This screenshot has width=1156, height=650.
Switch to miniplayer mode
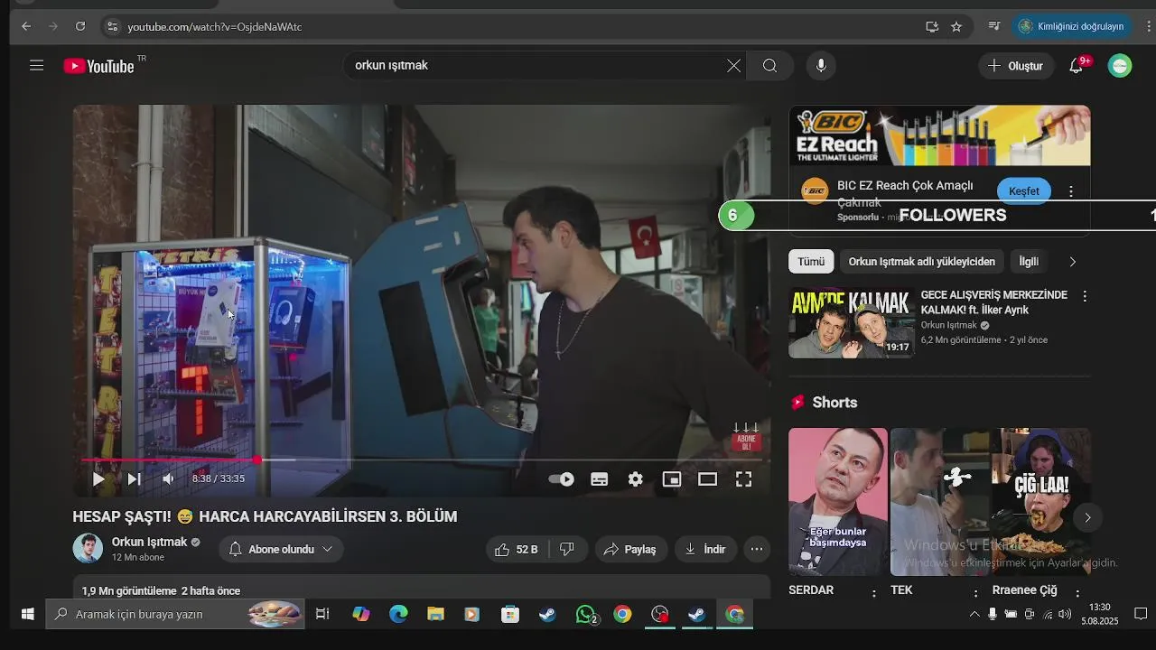(672, 479)
